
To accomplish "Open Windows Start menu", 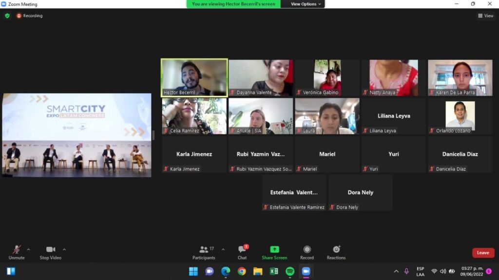I will pos(193,271).
